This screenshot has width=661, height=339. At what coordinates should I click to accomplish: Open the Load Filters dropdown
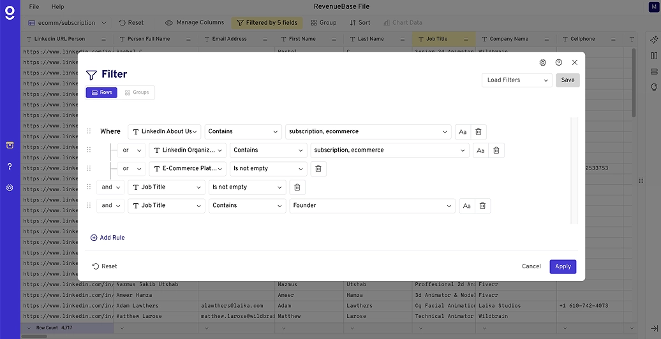(517, 80)
